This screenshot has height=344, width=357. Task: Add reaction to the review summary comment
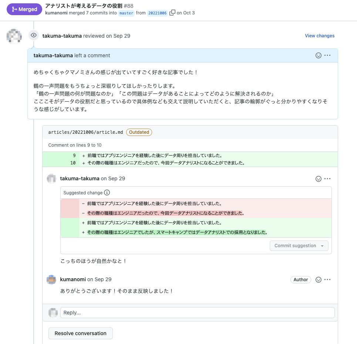point(318,55)
